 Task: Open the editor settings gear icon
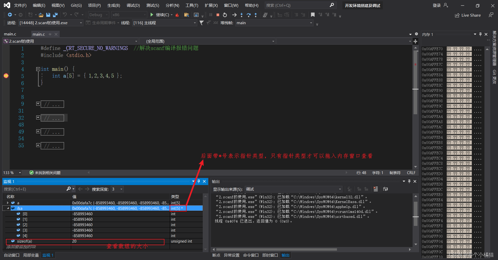416,34
